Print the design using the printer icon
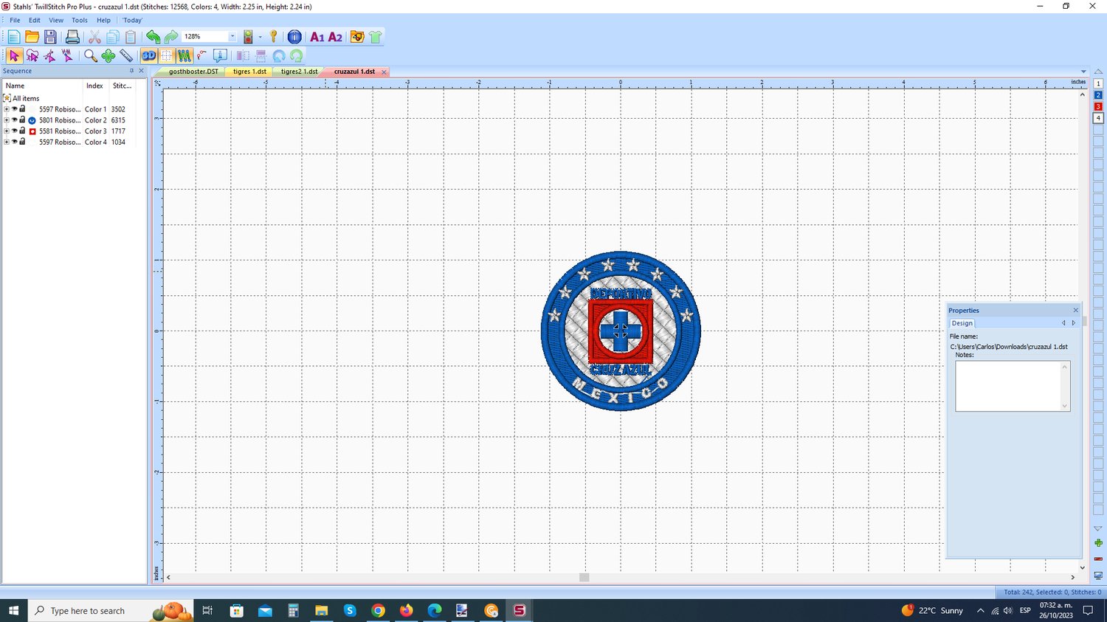 click(72, 37)
